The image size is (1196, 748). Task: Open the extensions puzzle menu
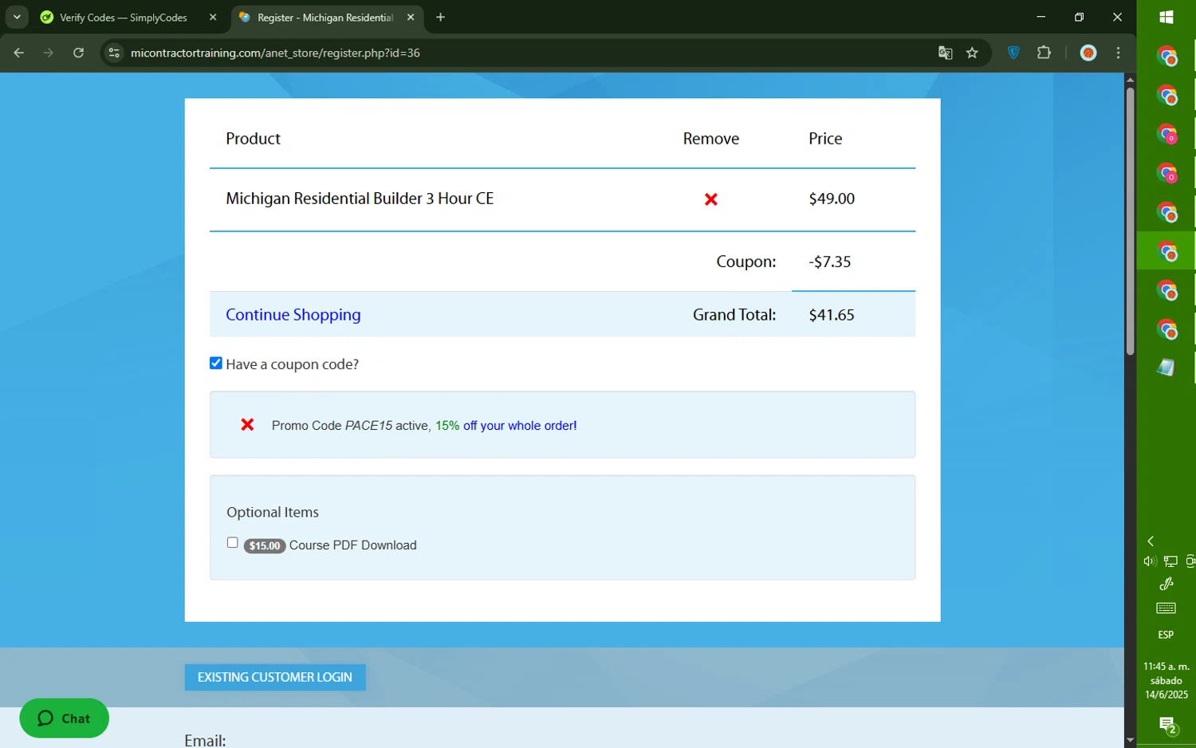[x=1044, y=53]
